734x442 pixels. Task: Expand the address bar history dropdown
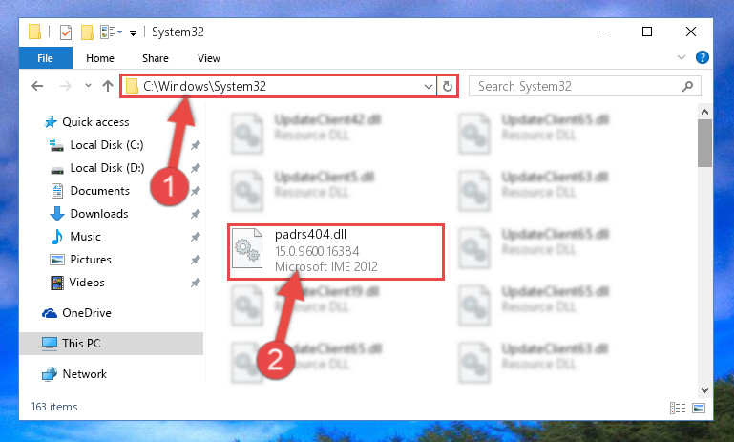point(428,86)
